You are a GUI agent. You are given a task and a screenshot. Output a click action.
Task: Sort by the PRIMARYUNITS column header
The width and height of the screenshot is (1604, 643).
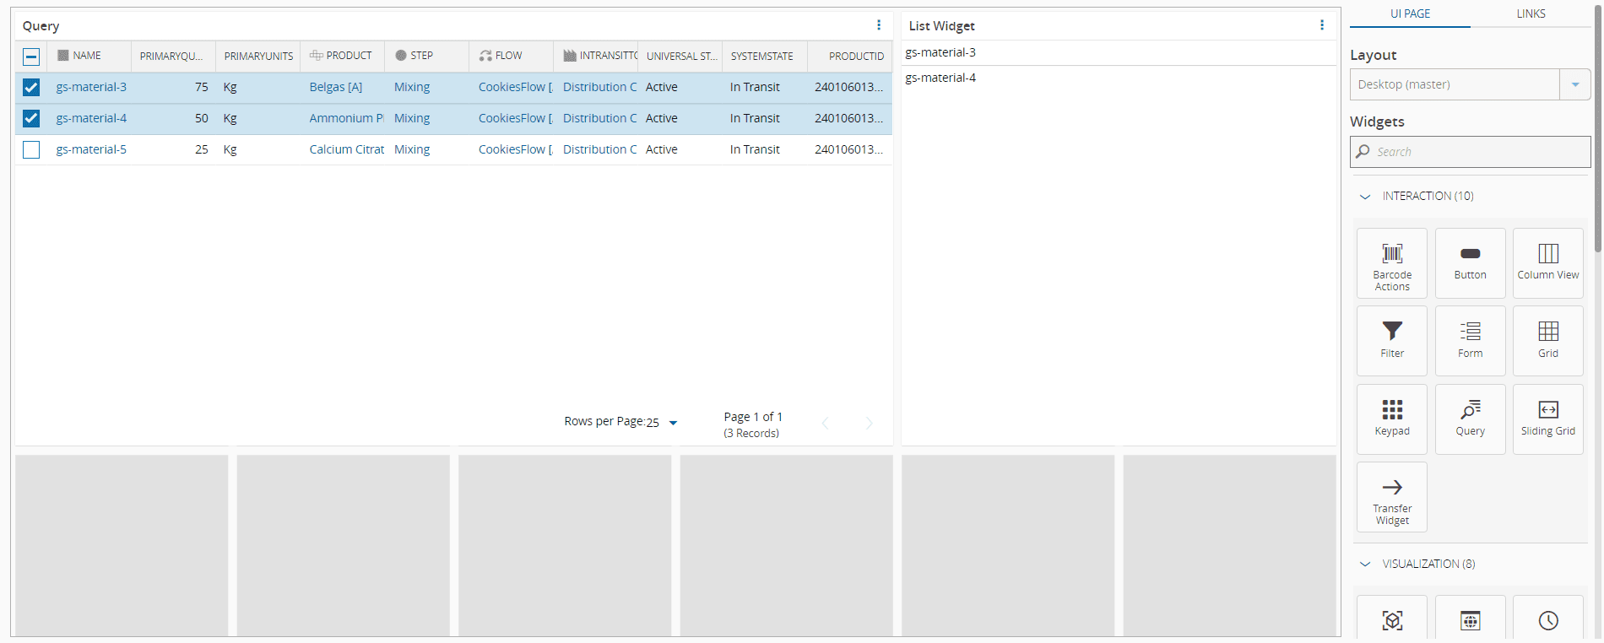coord(258,56)
